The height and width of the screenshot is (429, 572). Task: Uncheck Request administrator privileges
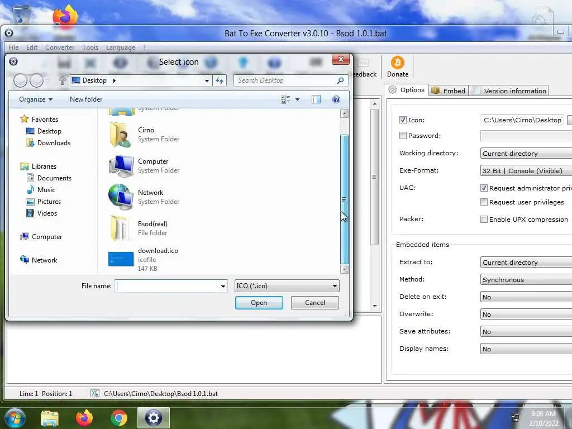(x=484, y=188)
